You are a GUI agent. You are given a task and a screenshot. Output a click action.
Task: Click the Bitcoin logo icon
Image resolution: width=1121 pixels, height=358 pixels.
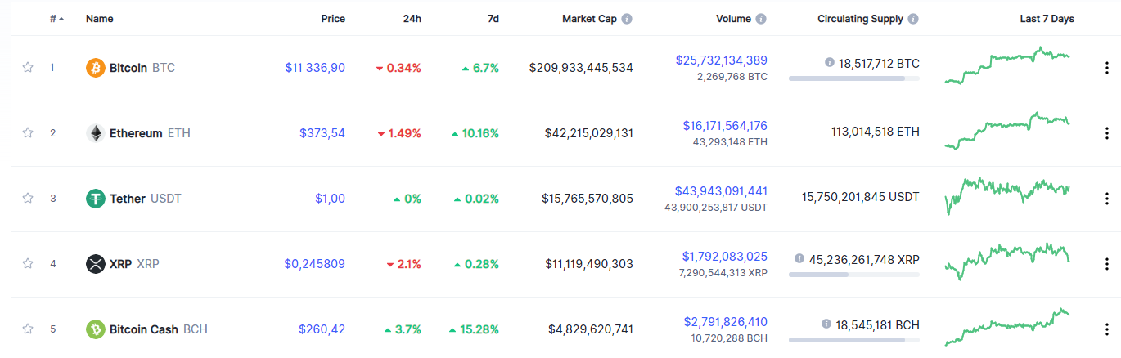[96, 68]
